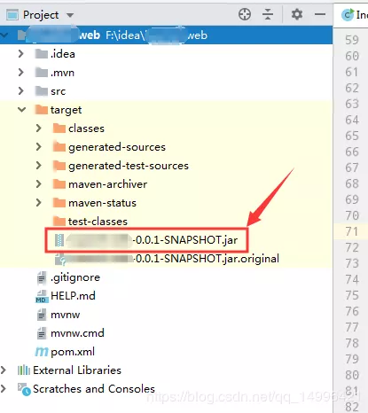Click the generated-sources folder icon
The height and width of the screenshot is (413, 368).
[x=59, y=147]
